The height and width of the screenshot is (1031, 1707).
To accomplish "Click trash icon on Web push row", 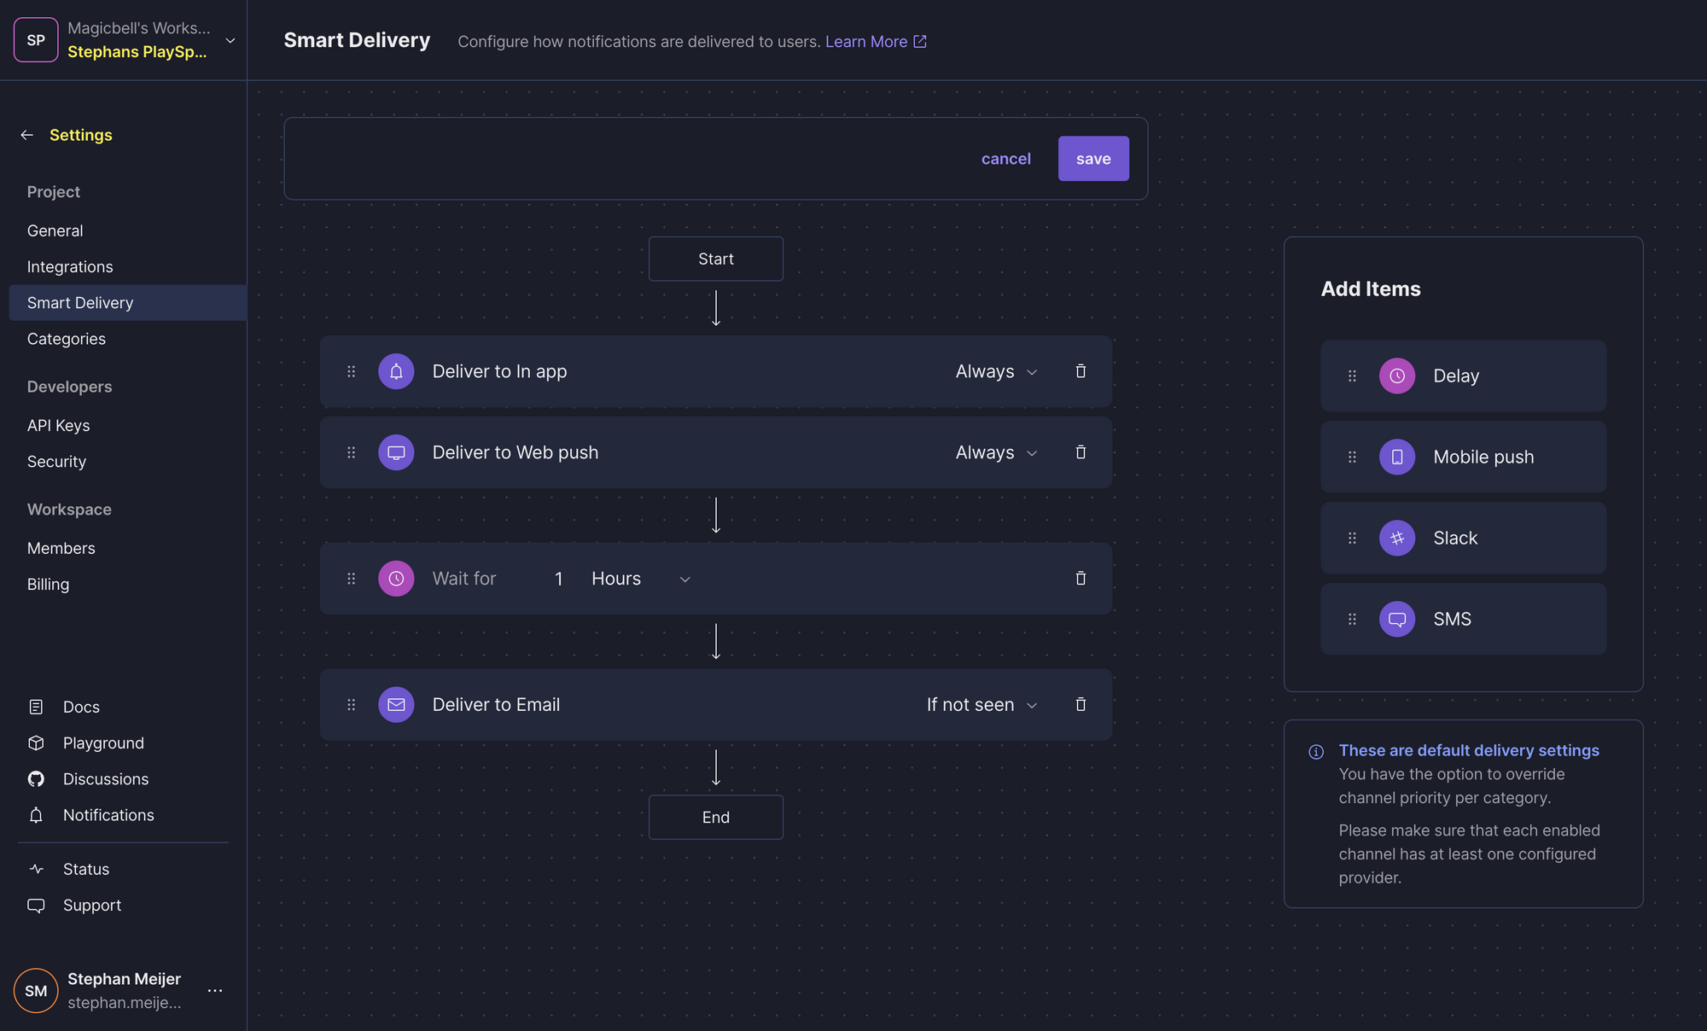I will pyautogui.click(x=1081, y=452).
